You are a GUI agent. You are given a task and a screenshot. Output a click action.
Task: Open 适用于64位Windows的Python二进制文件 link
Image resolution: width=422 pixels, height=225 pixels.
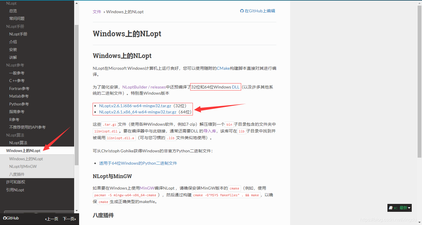click(x=138, y=163)
